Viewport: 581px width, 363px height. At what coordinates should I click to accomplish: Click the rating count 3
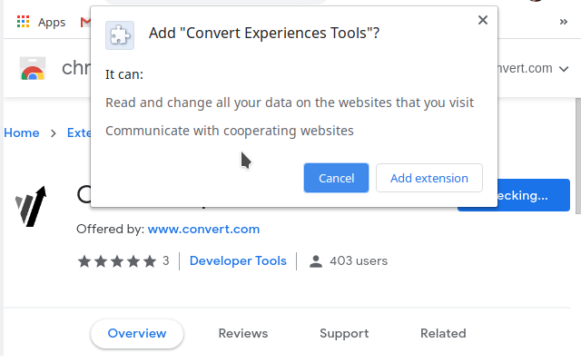point(165,260)
